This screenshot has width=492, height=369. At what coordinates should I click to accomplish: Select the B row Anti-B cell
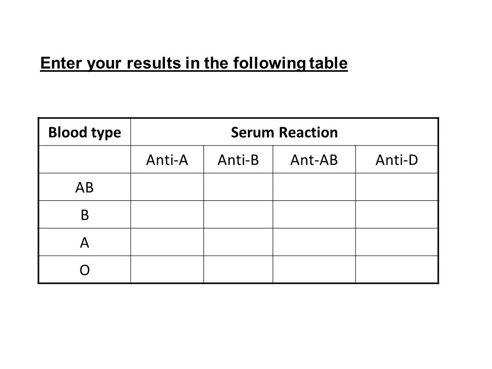tap(238, 215)
